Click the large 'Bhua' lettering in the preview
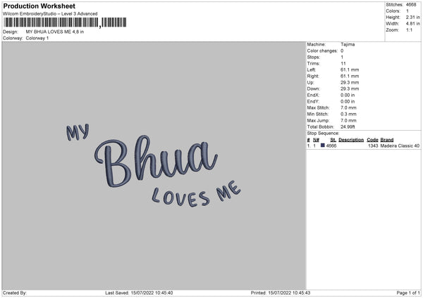The height and width of the screenshot is (298, 423). tap(156, 161)
